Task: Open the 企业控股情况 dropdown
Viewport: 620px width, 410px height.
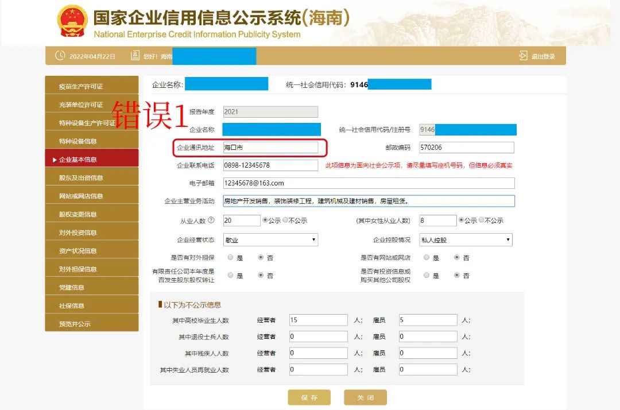Action: (465, 239)
